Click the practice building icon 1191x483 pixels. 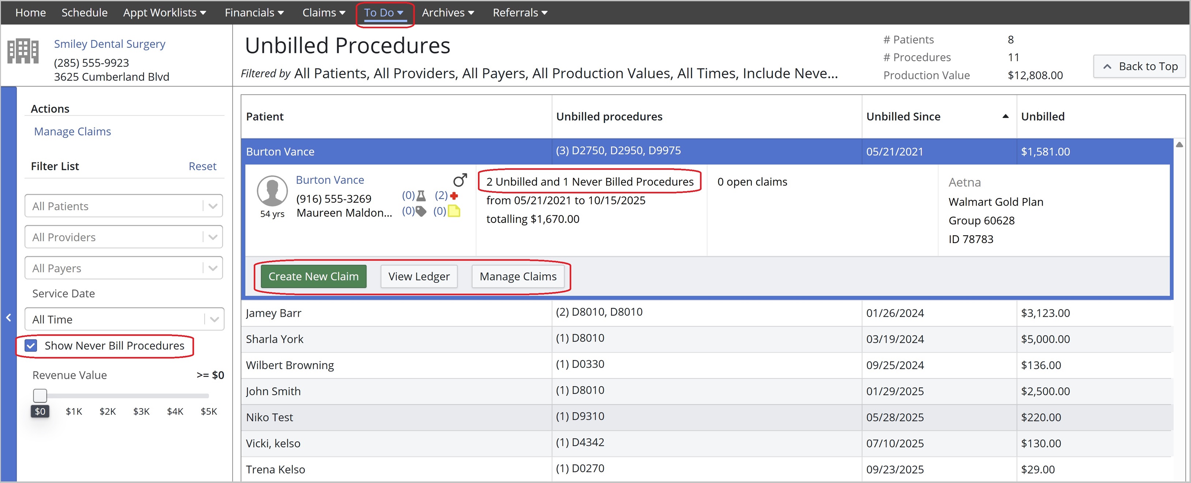point(23,51)
